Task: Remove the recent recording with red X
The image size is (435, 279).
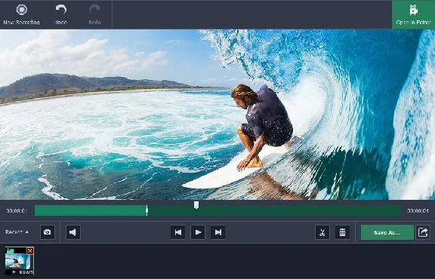Action: [30, 251]
